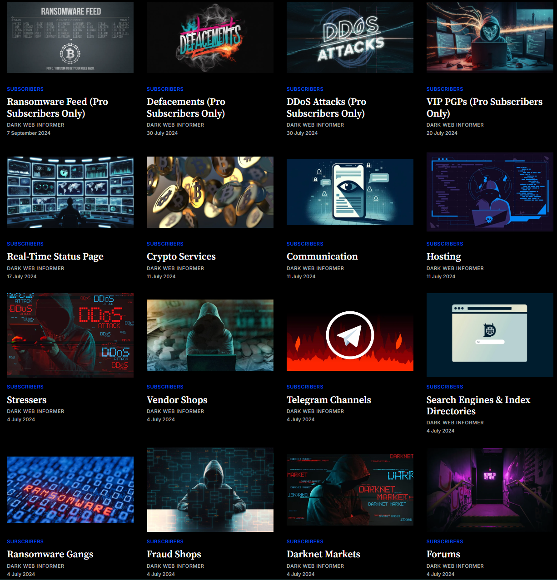This screenshot has height=580, width=557.
Task: Select the browser window globe image
Action: [489, 334]
